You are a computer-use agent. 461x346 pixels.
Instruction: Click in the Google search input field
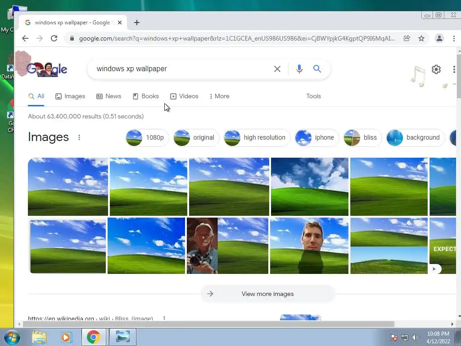[x=182, y=69]
